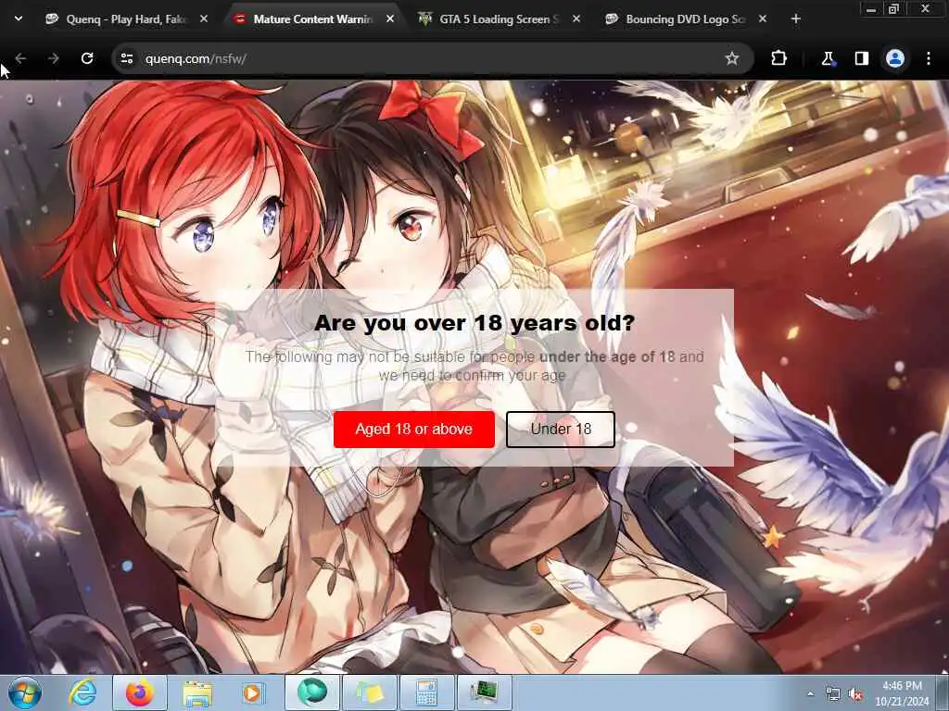The width and height of the screenshot is (949, 711).
Task: Open the clock showing 4:46 PM
Action: (x=902, y=693)
